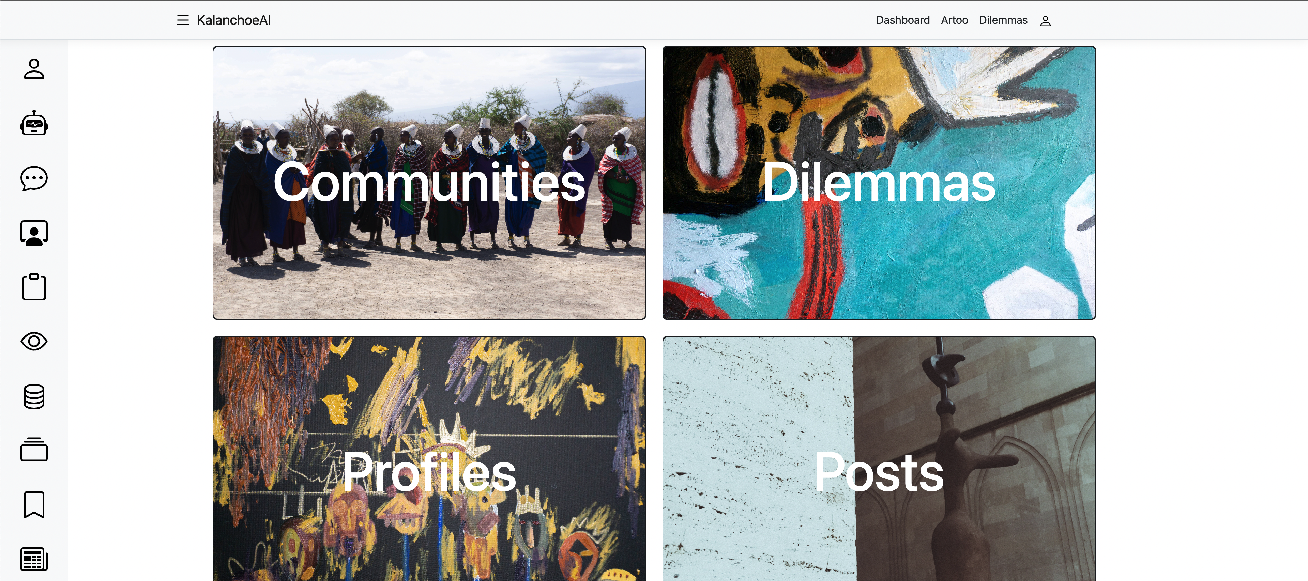
Task: Open the Profiles card
Action: click(x=429, y=459)
